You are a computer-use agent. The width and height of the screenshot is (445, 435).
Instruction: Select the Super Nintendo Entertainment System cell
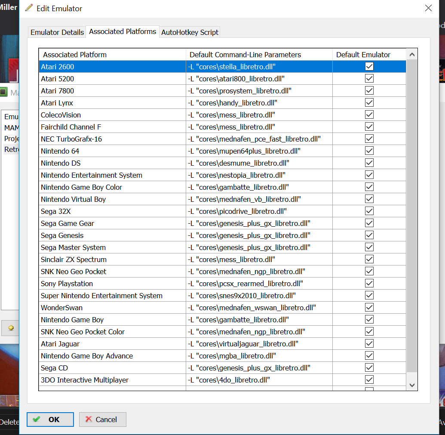coord(112,296)
